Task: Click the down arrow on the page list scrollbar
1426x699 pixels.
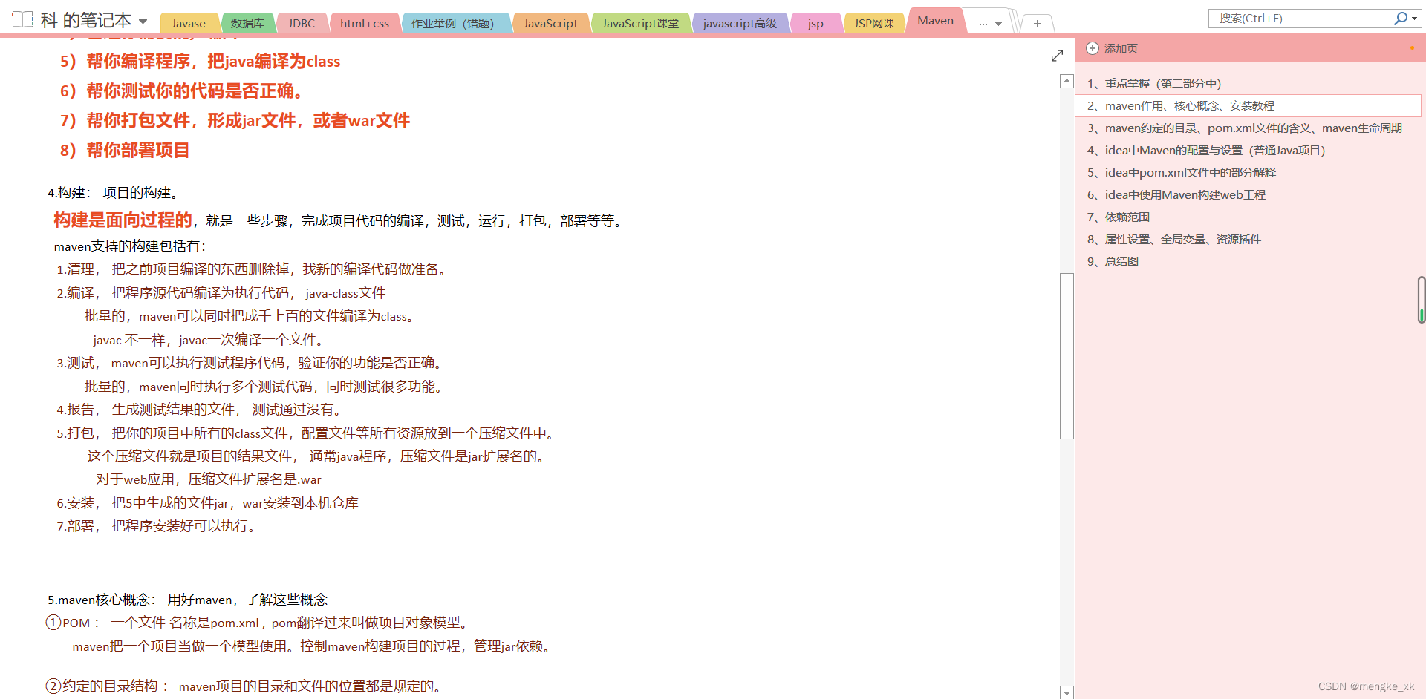Action: coord(1067,692)
